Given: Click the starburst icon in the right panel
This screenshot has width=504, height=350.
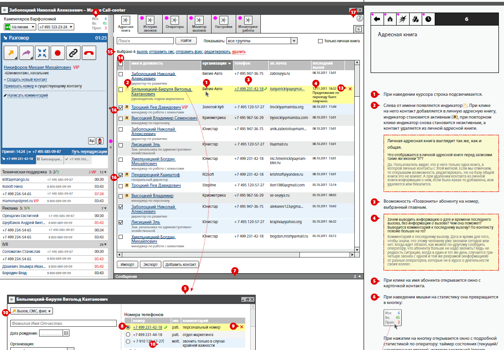Looking at the screenshot, I should [x=403, y=19].
